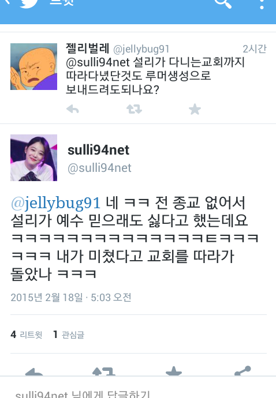Favorite the sulli94net tweet with bottom star
Viewport: 276px width, 398px height.
174,370
